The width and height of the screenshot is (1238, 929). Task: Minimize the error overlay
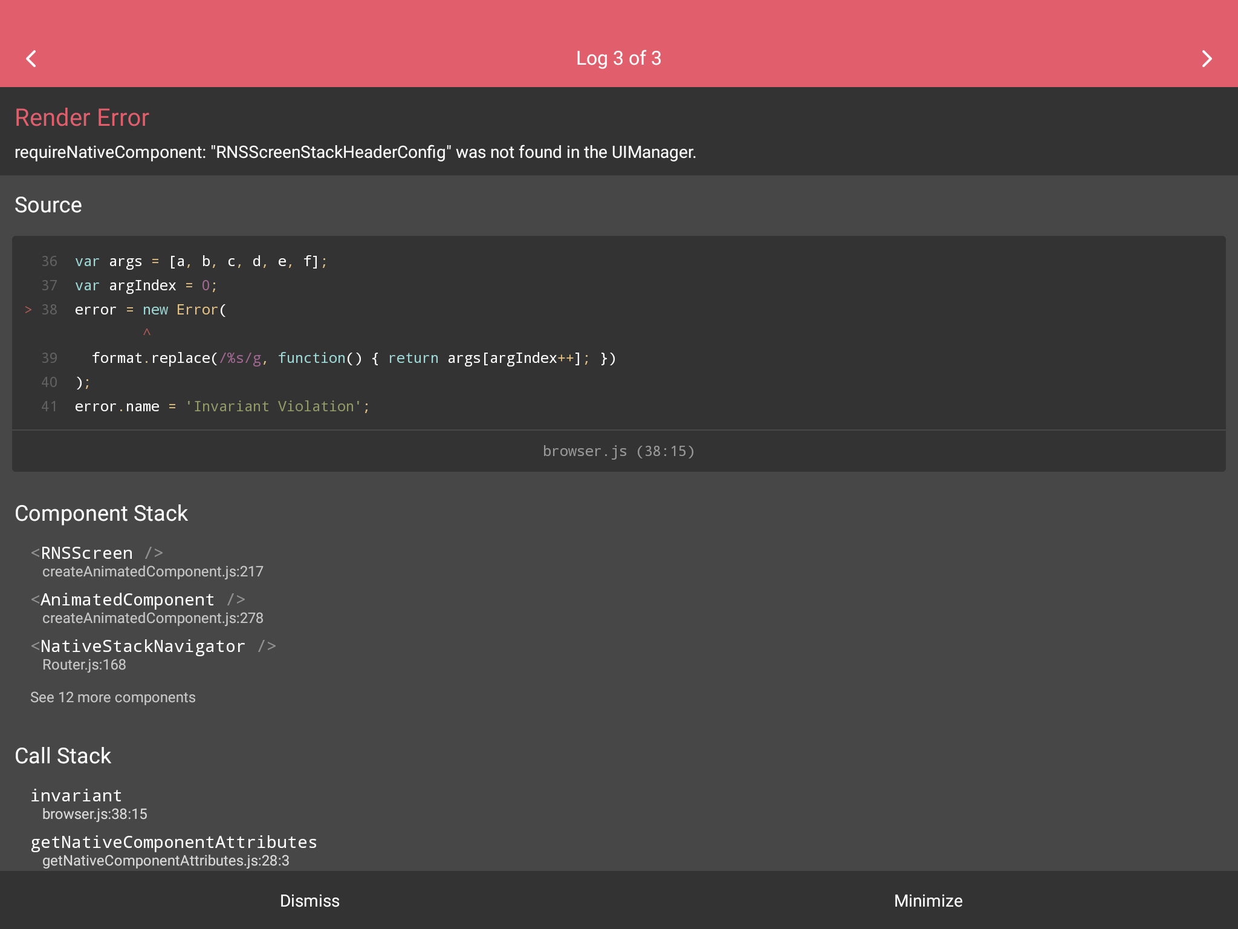[x=928, y=900]
